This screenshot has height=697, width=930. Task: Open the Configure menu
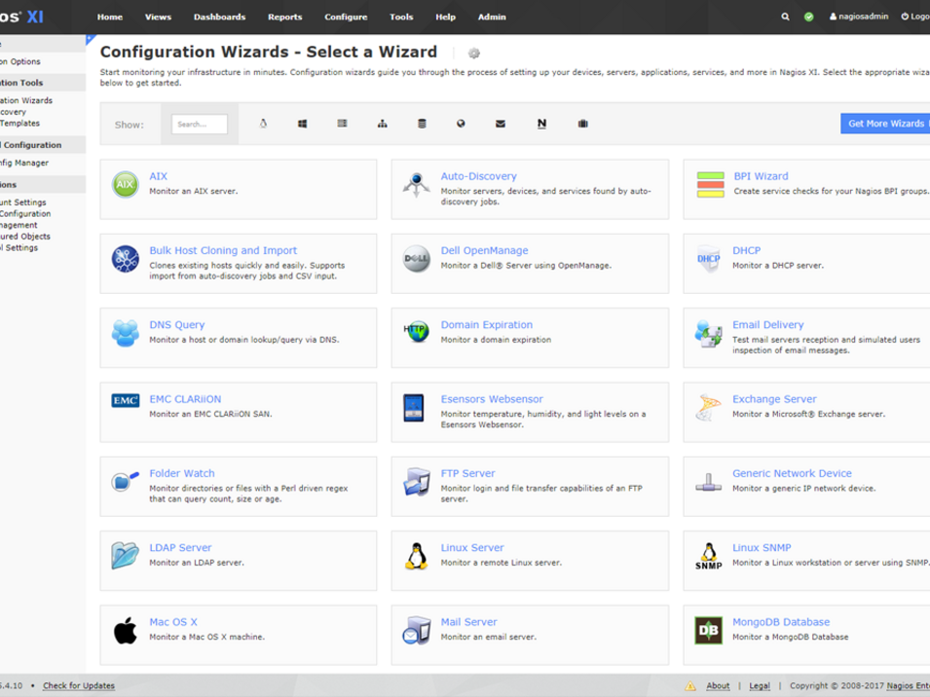coord(346,17)
